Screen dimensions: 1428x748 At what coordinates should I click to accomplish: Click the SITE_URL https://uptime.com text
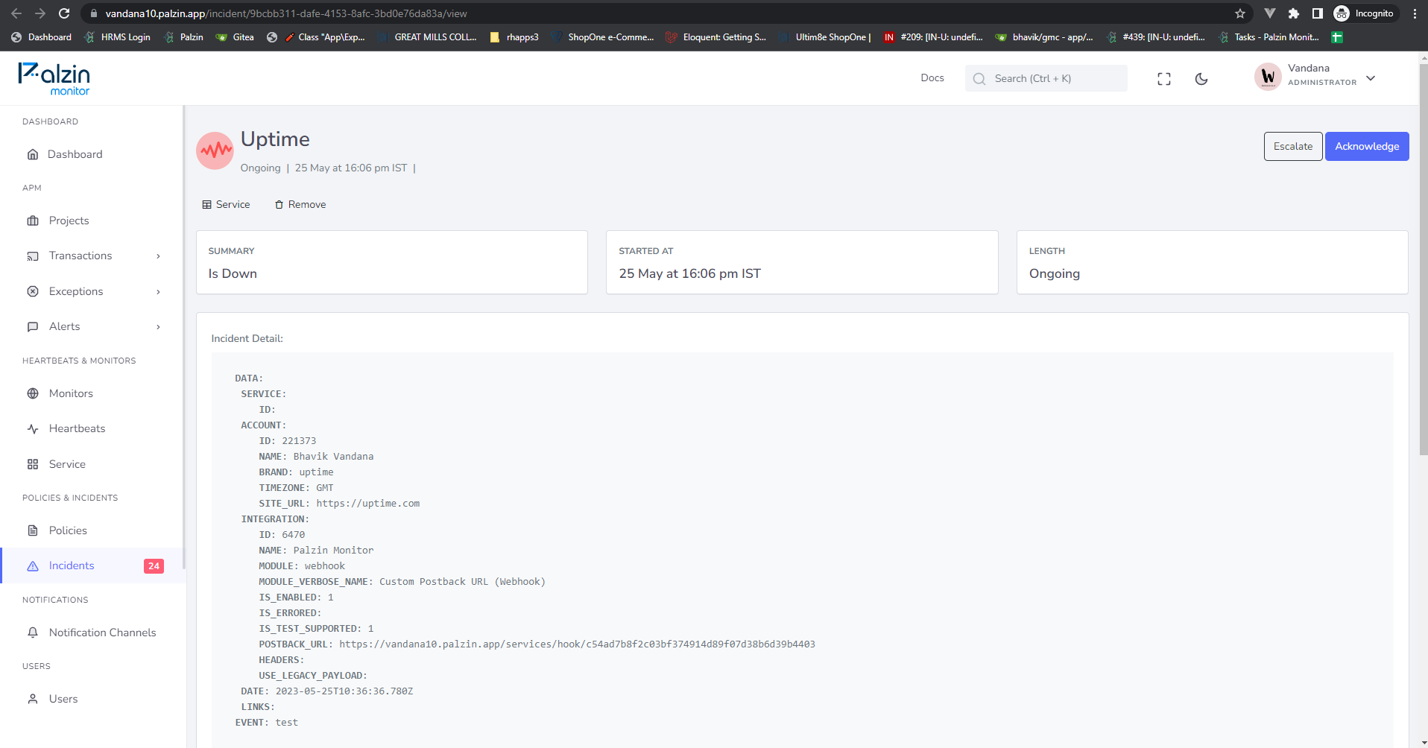368,504
